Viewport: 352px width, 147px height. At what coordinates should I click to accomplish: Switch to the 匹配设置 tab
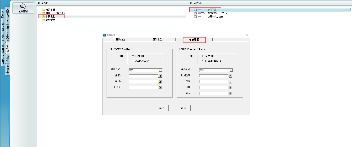[157, 39]
